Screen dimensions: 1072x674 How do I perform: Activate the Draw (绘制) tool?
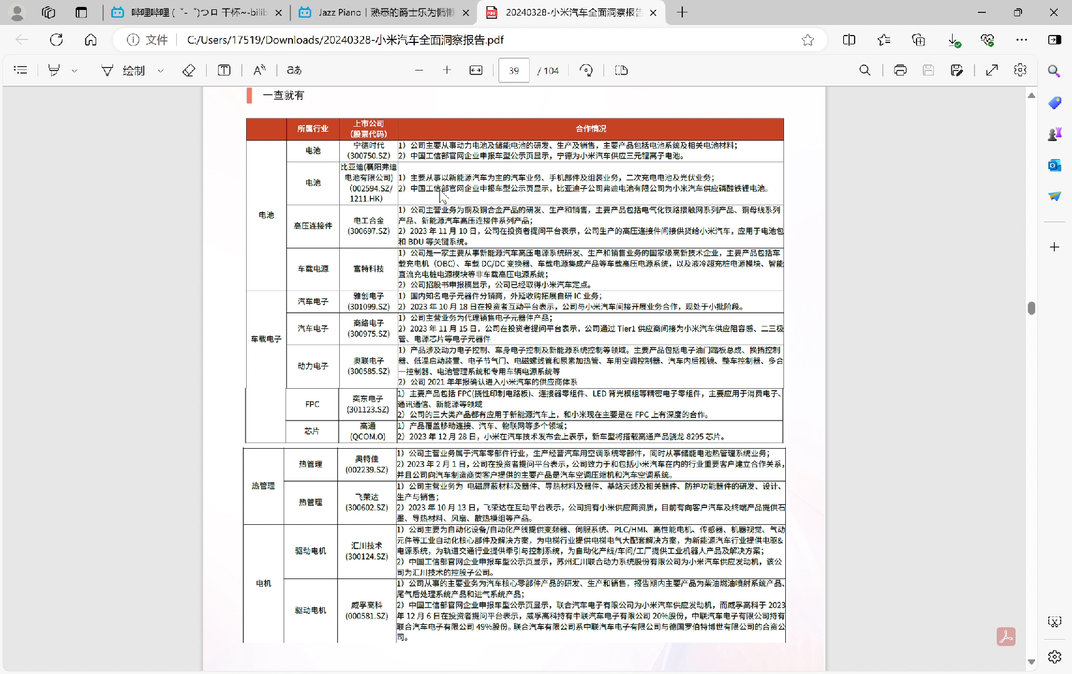pos(124,71)
